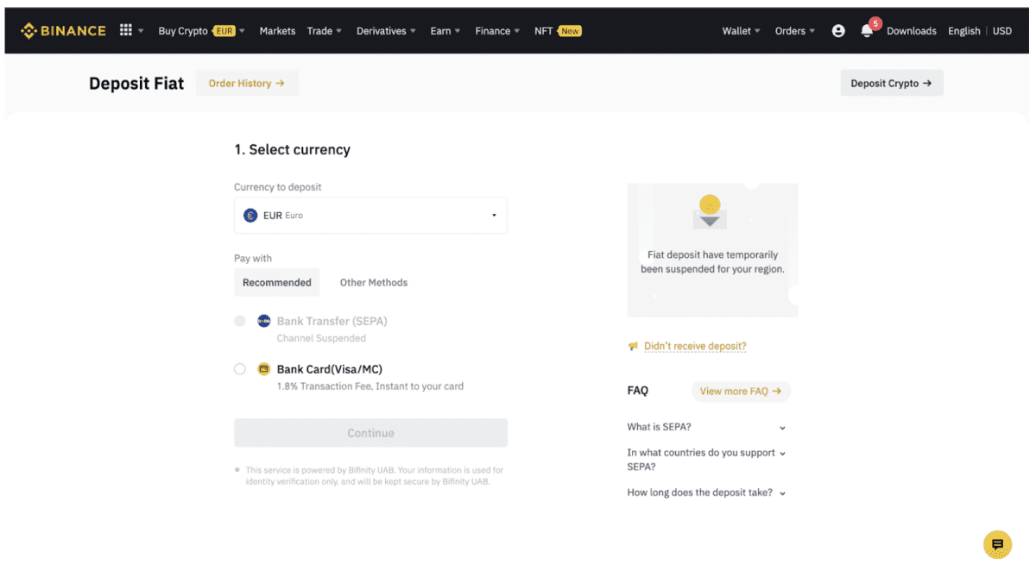Click View more FAQ
The height and width of the screenshot is (577, 1036).
(741, 391)
